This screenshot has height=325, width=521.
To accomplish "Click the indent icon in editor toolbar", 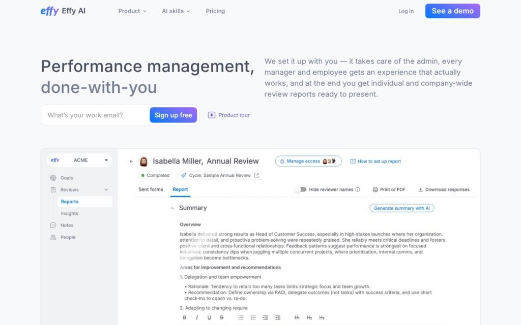I will click(278, 318).
